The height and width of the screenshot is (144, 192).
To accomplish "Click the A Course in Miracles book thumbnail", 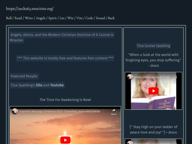I will point(154,91).
